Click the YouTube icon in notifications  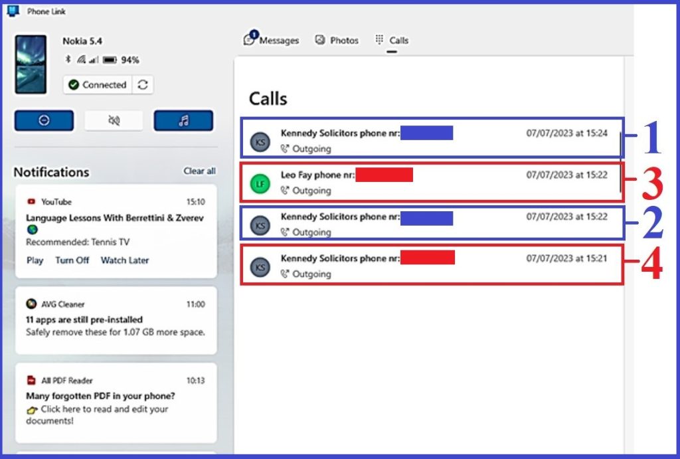[31, 201]
